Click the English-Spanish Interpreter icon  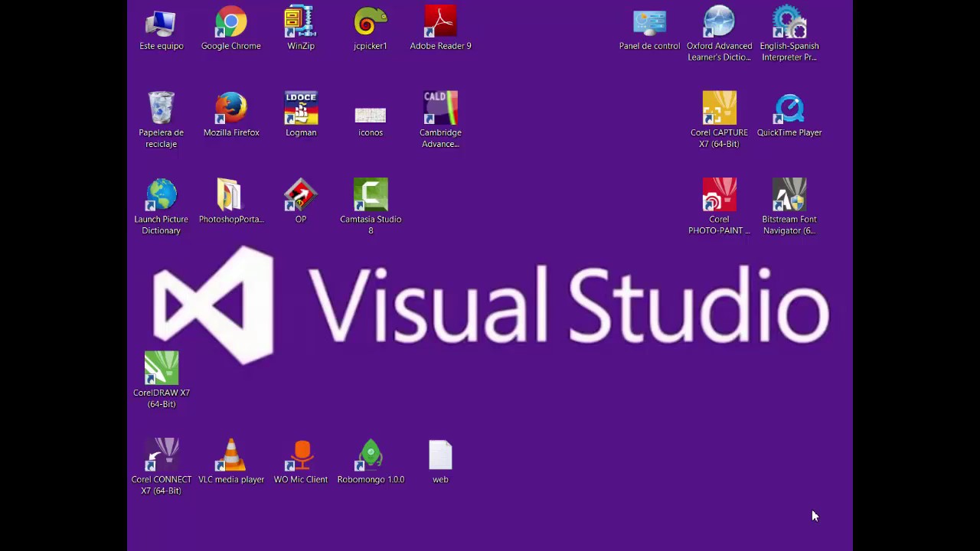click(789, 23)
